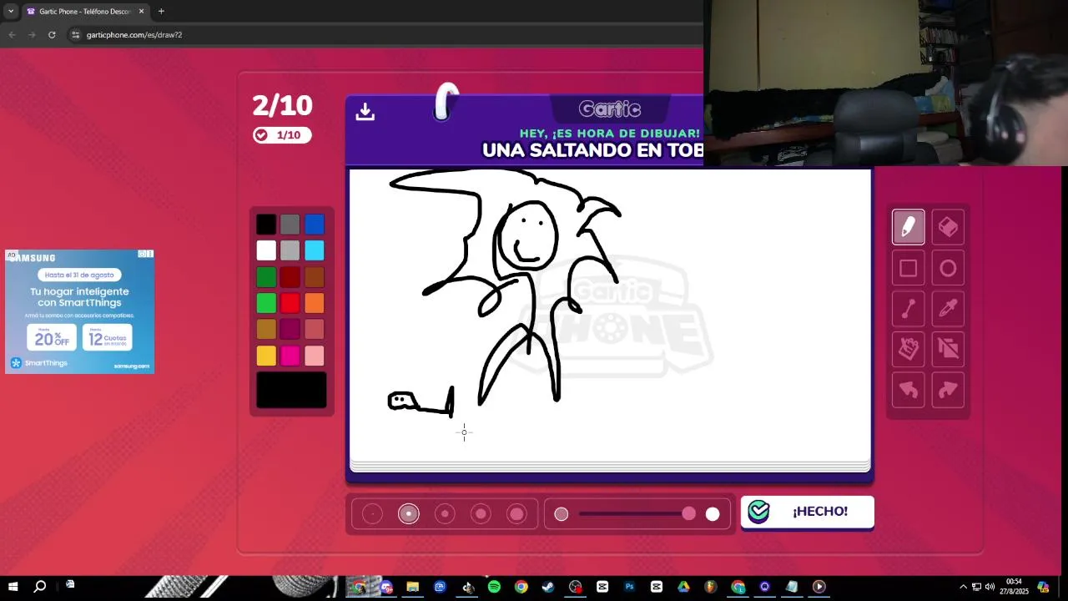The image size is (1068, 601).
Task: Pick the ochre color swatch above yellow
Action: pos(266,329)
